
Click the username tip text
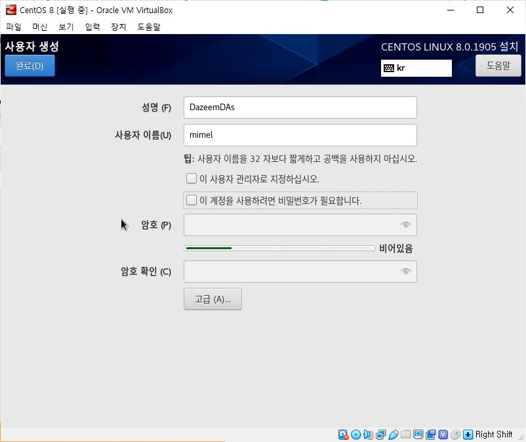(300, 159)
